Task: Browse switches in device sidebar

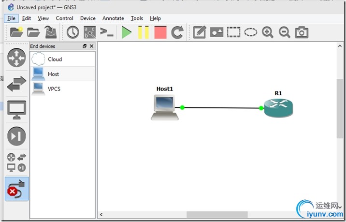Action: 16,84
